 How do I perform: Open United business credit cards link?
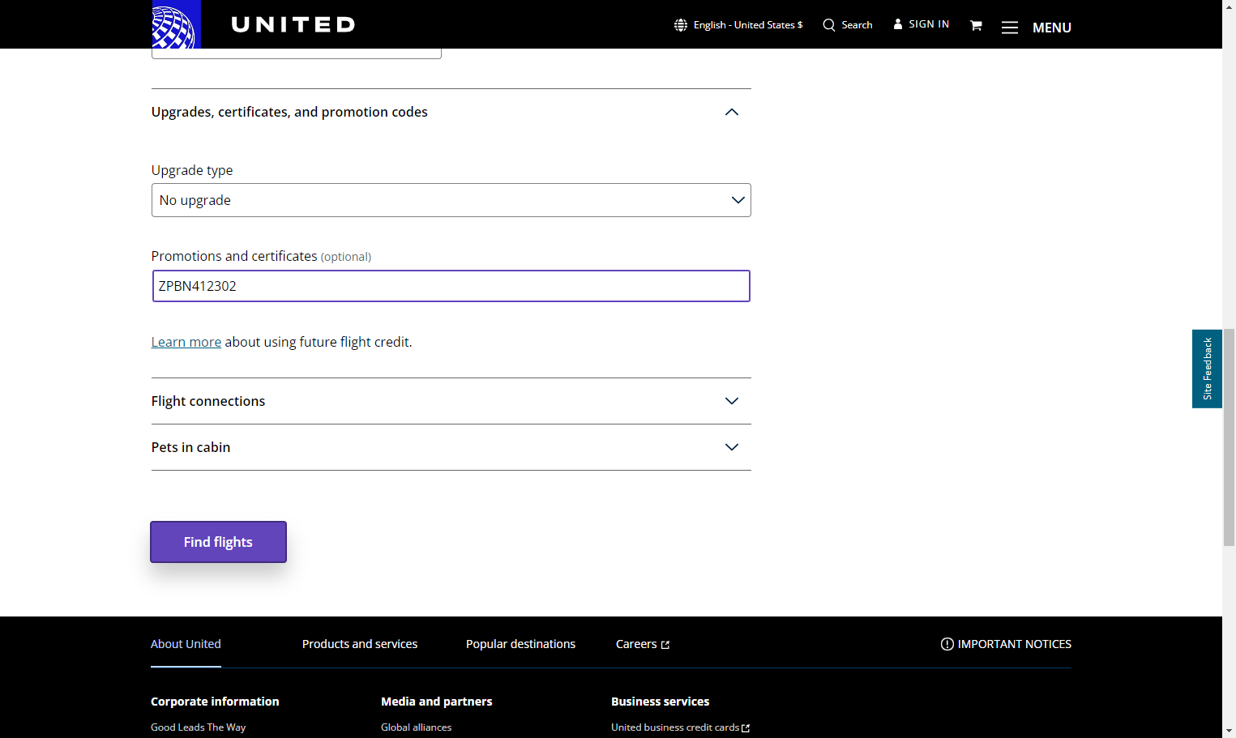tap(681, 727)
